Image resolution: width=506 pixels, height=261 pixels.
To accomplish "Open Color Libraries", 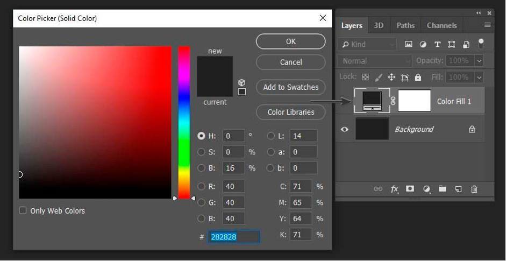I will tap(290, 112).
